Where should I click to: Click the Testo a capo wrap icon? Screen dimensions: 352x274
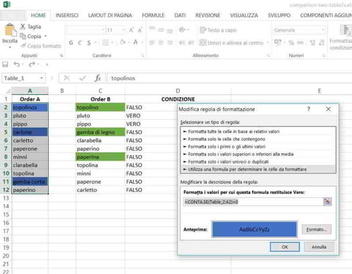(x=203, y=30)
